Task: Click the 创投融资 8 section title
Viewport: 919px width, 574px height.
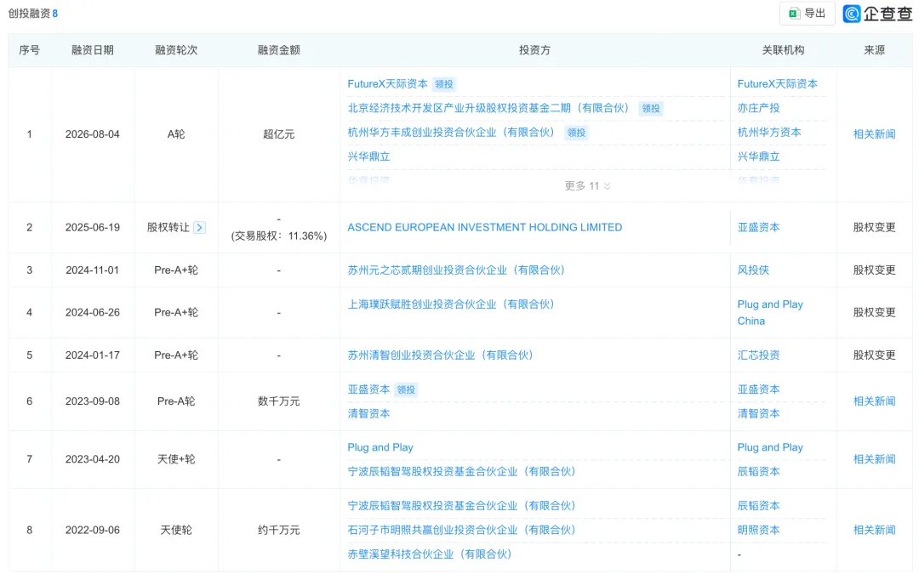Action: 33,14
